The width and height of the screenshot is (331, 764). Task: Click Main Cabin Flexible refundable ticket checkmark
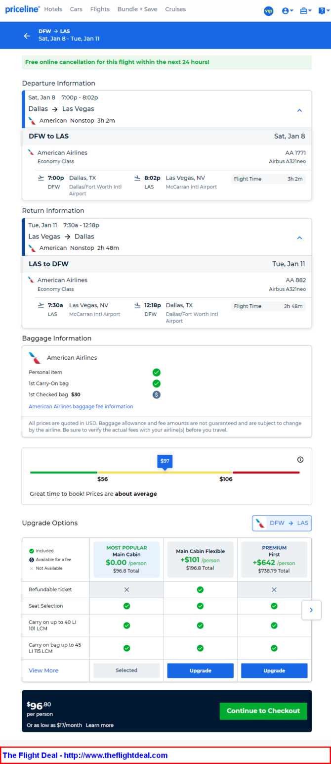tap(200, 590)
